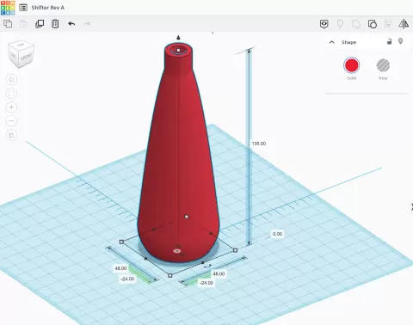Click the view cube
This screenshot has width=413, height=325.
tap(22, 54)
